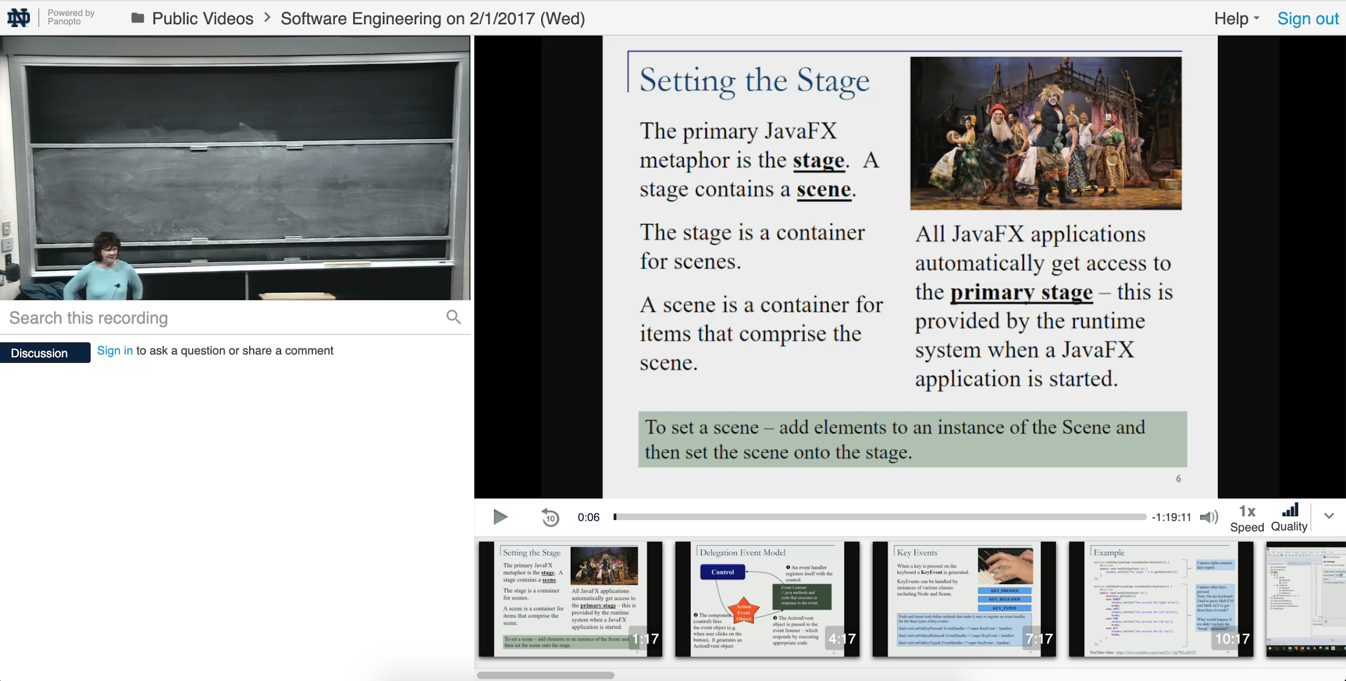Select the Discussion tab
The height and width of the screenshot is (681, 1346).
(45, 353)
